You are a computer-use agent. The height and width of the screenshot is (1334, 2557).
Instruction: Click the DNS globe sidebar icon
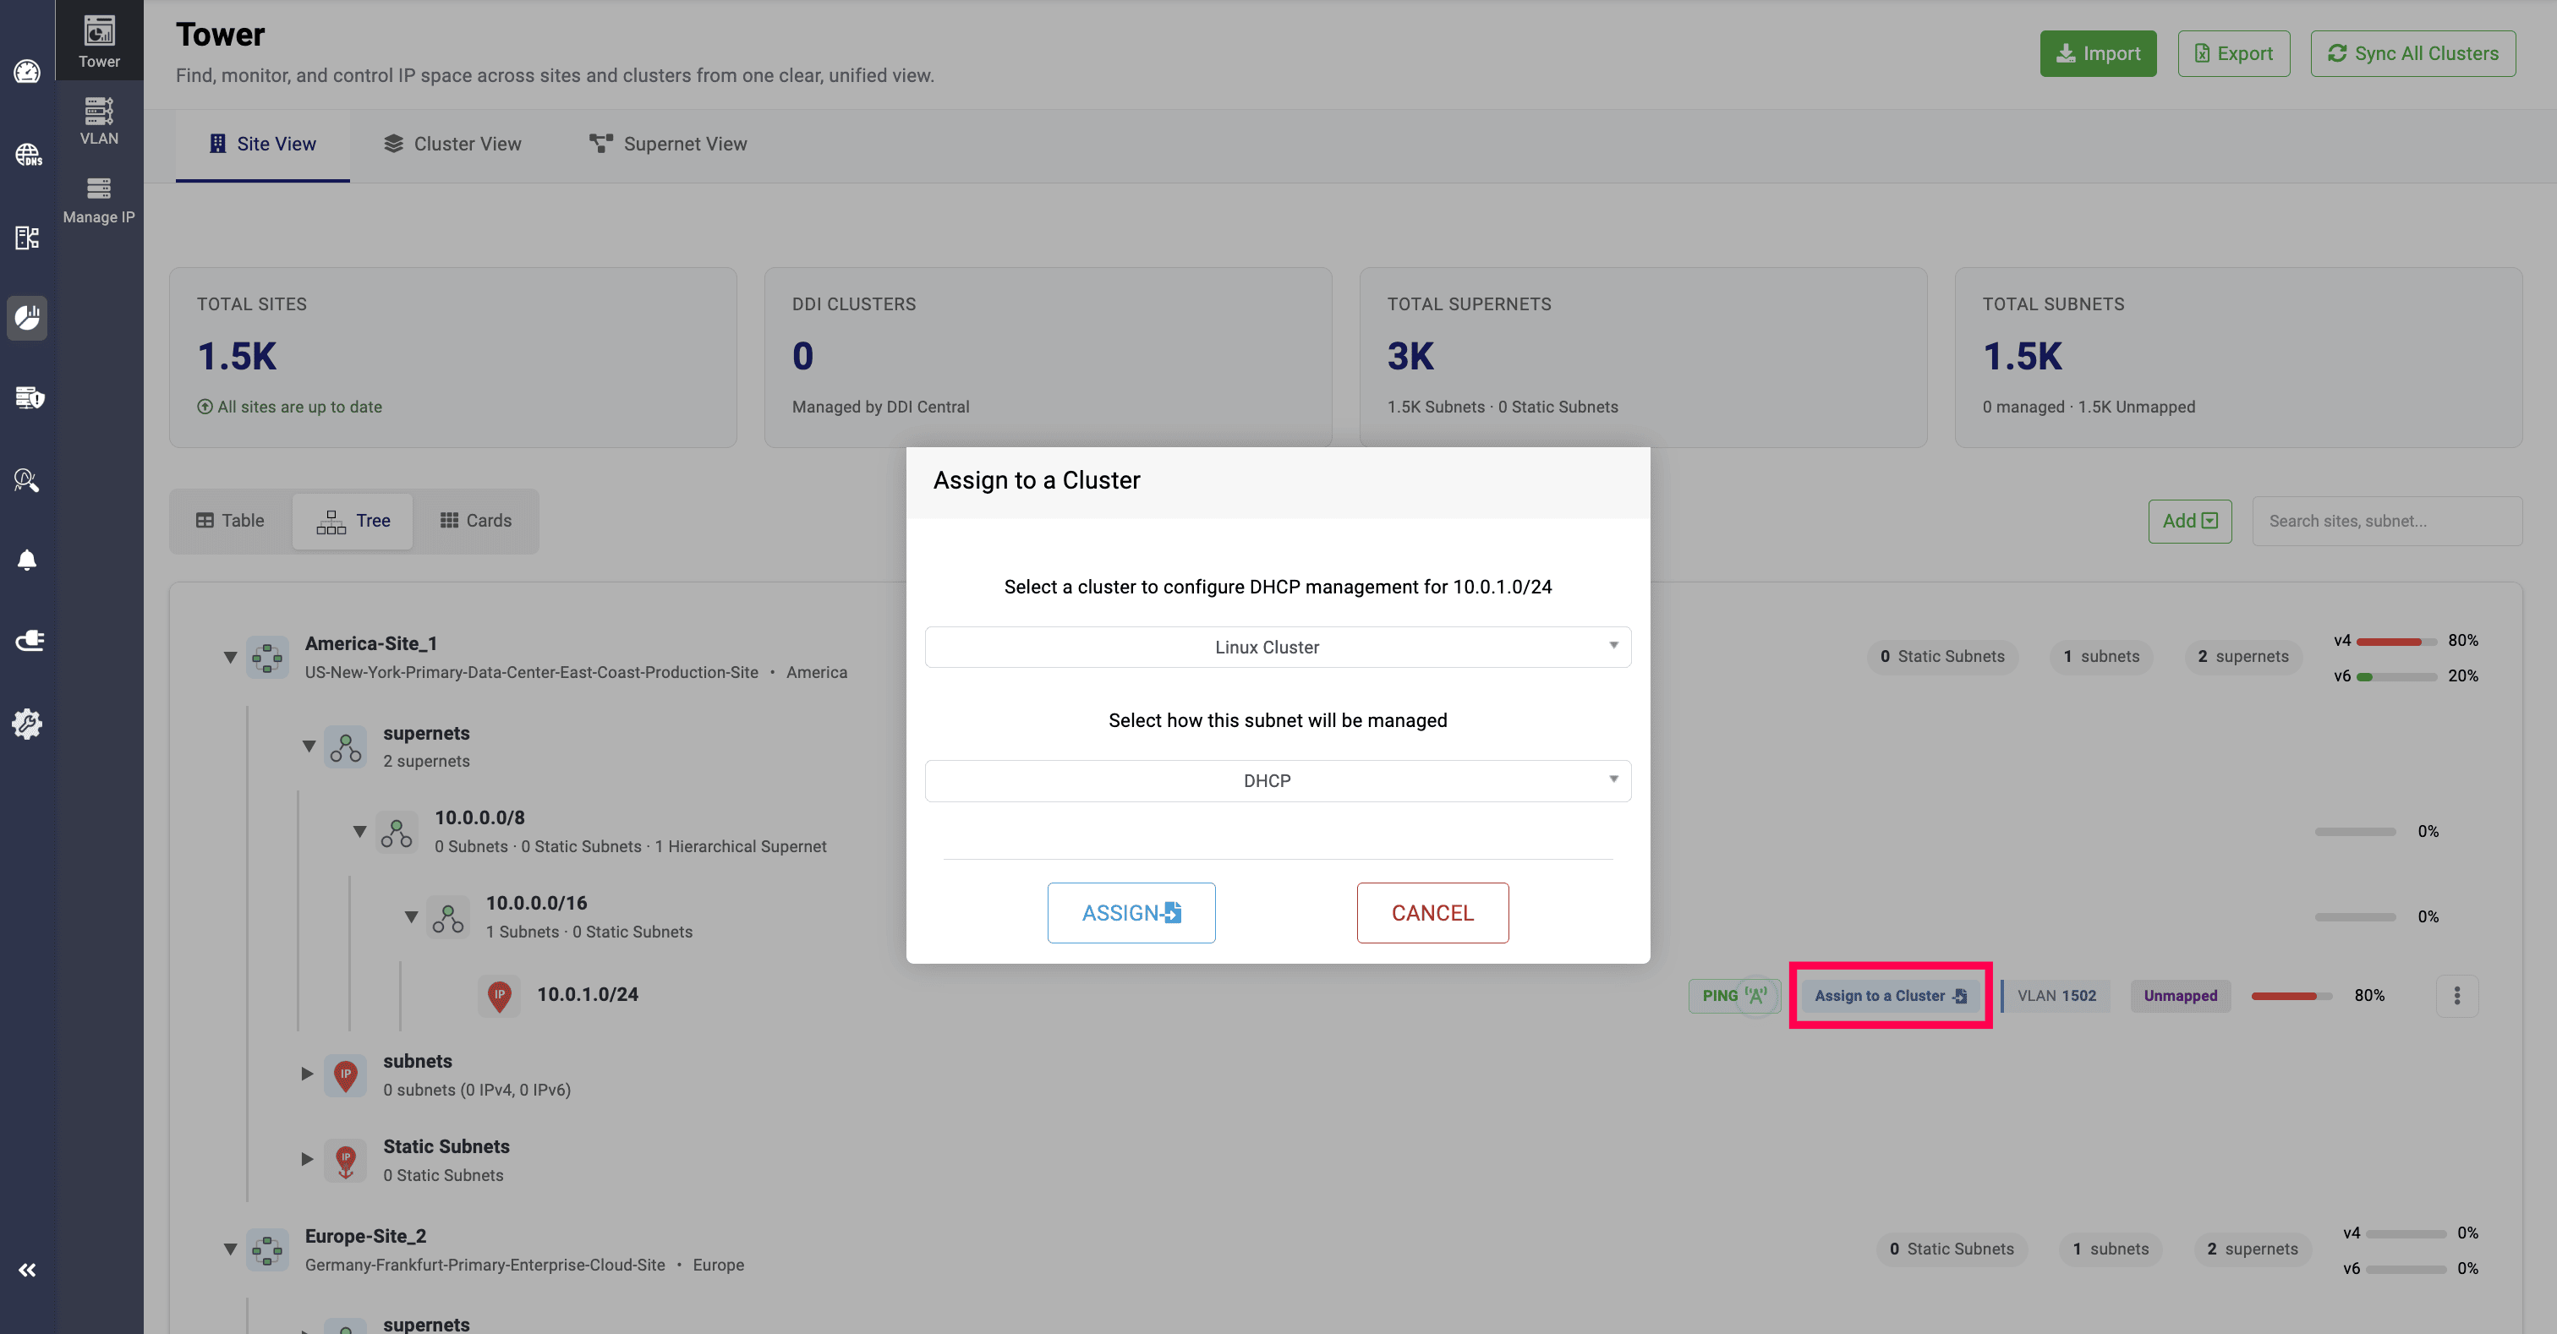[27, 155]
